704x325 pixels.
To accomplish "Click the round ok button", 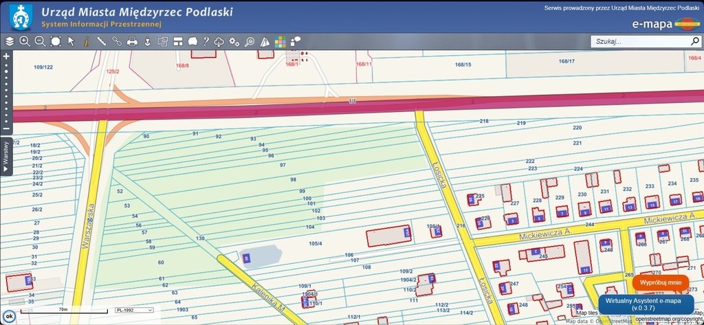I will click(x=10, y=316).
